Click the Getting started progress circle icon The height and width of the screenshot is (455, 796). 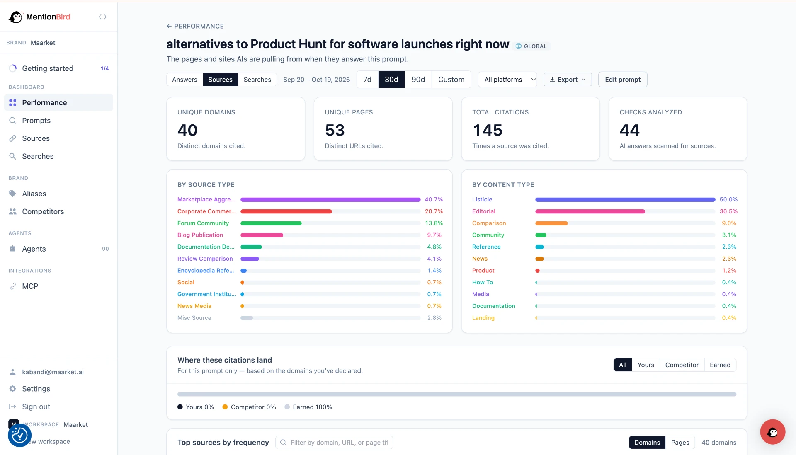tap(13, 68)
